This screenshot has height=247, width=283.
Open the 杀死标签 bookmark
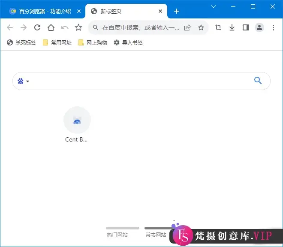click(x=21, y=42)
